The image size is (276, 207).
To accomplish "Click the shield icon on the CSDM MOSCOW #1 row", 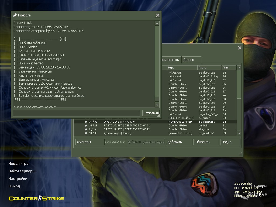I will click(x=86, y=126).
